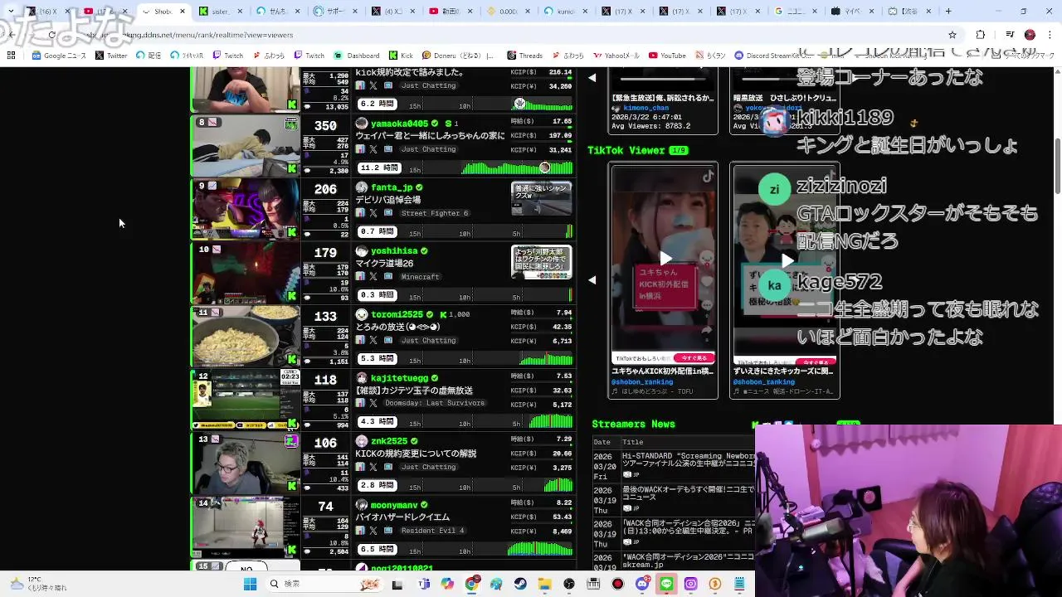1062x597 pixels.
Task: Open the 'Discord StreamKit' bookmark
Action: click(772, 56)
